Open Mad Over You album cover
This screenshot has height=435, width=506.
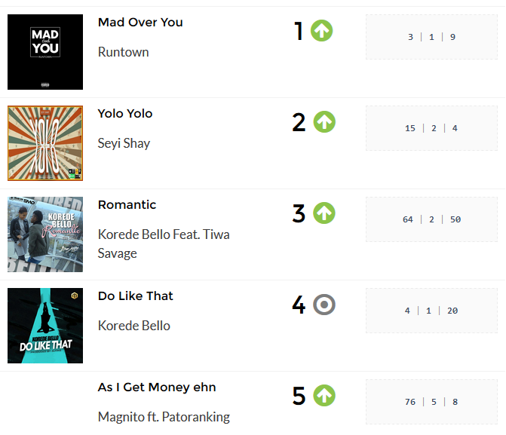45,52
